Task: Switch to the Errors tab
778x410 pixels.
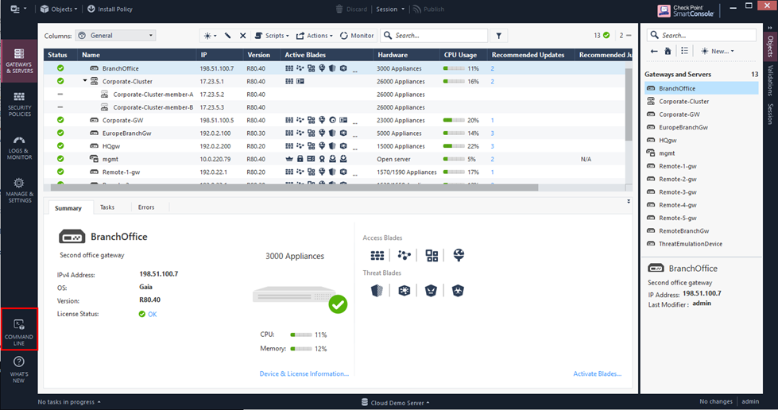Action: (x=146, y=207)
